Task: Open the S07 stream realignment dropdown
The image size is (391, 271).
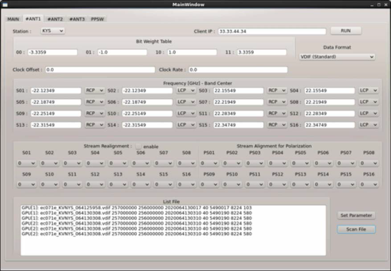Action: pyautogui.click(x=164, y=163)
